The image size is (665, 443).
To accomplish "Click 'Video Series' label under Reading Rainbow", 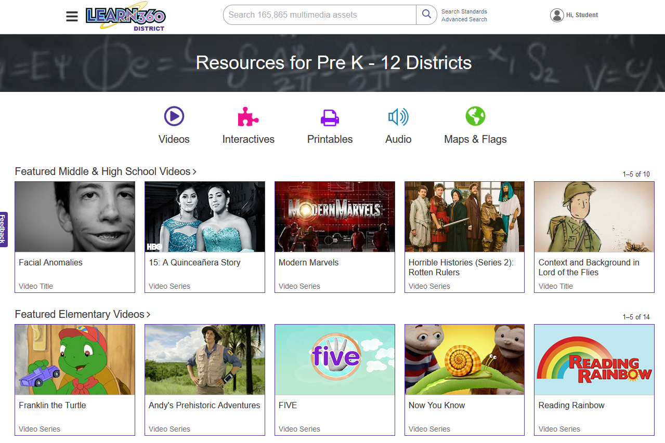I will tap(559, 429).
